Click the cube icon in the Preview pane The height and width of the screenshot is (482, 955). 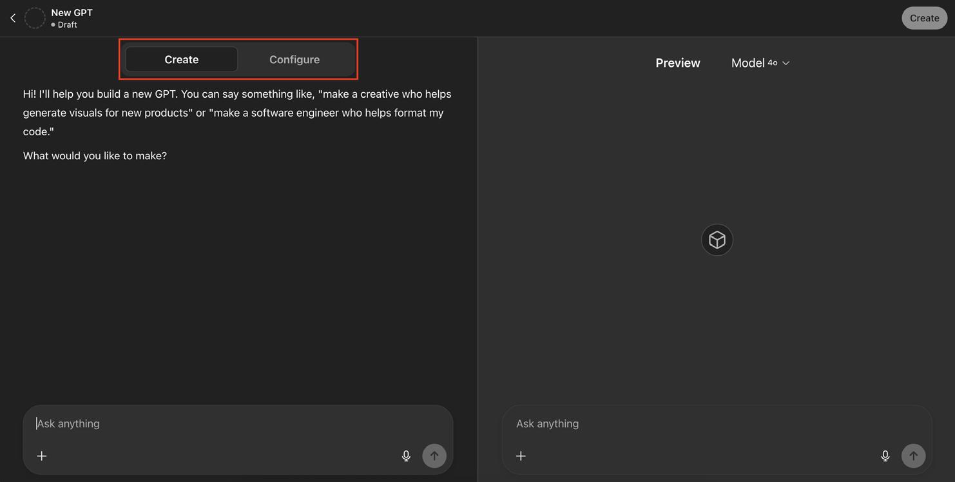click(x=717, y=240)
